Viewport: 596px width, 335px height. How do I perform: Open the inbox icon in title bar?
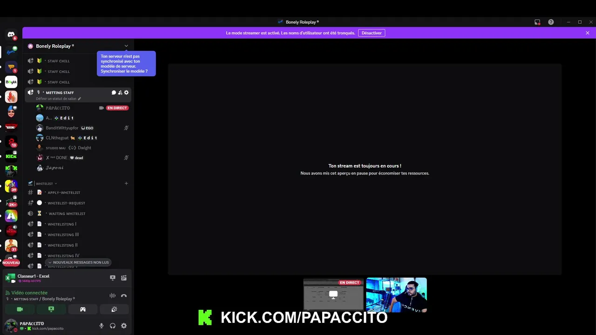point(537,22)
